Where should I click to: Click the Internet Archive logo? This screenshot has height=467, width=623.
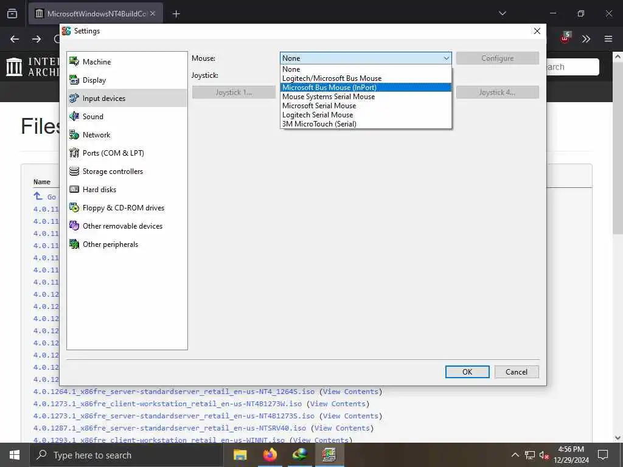point(33,66)
